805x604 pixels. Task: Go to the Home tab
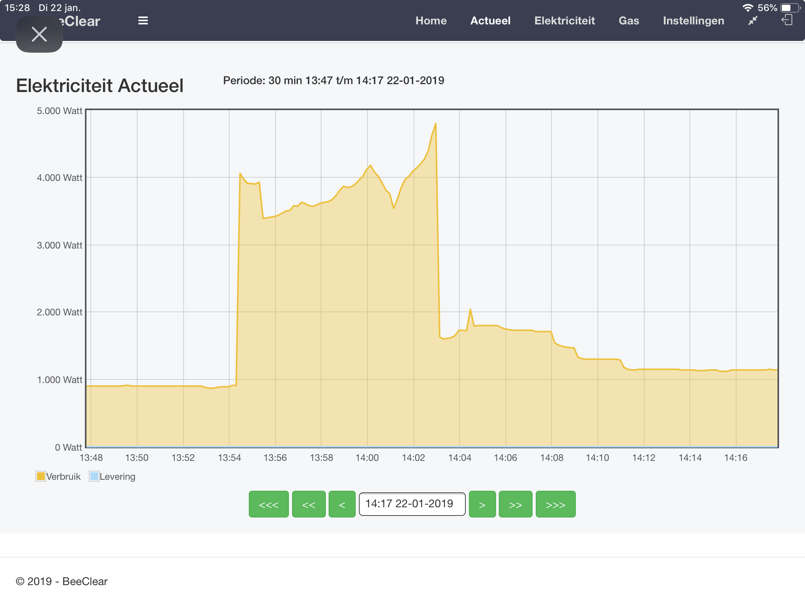pyautogui.click(x=431, y=21)
